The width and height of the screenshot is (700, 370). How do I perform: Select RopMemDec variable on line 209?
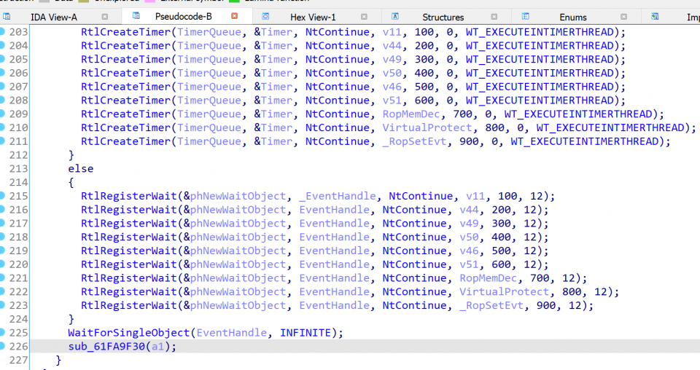(x=411, y=114)
